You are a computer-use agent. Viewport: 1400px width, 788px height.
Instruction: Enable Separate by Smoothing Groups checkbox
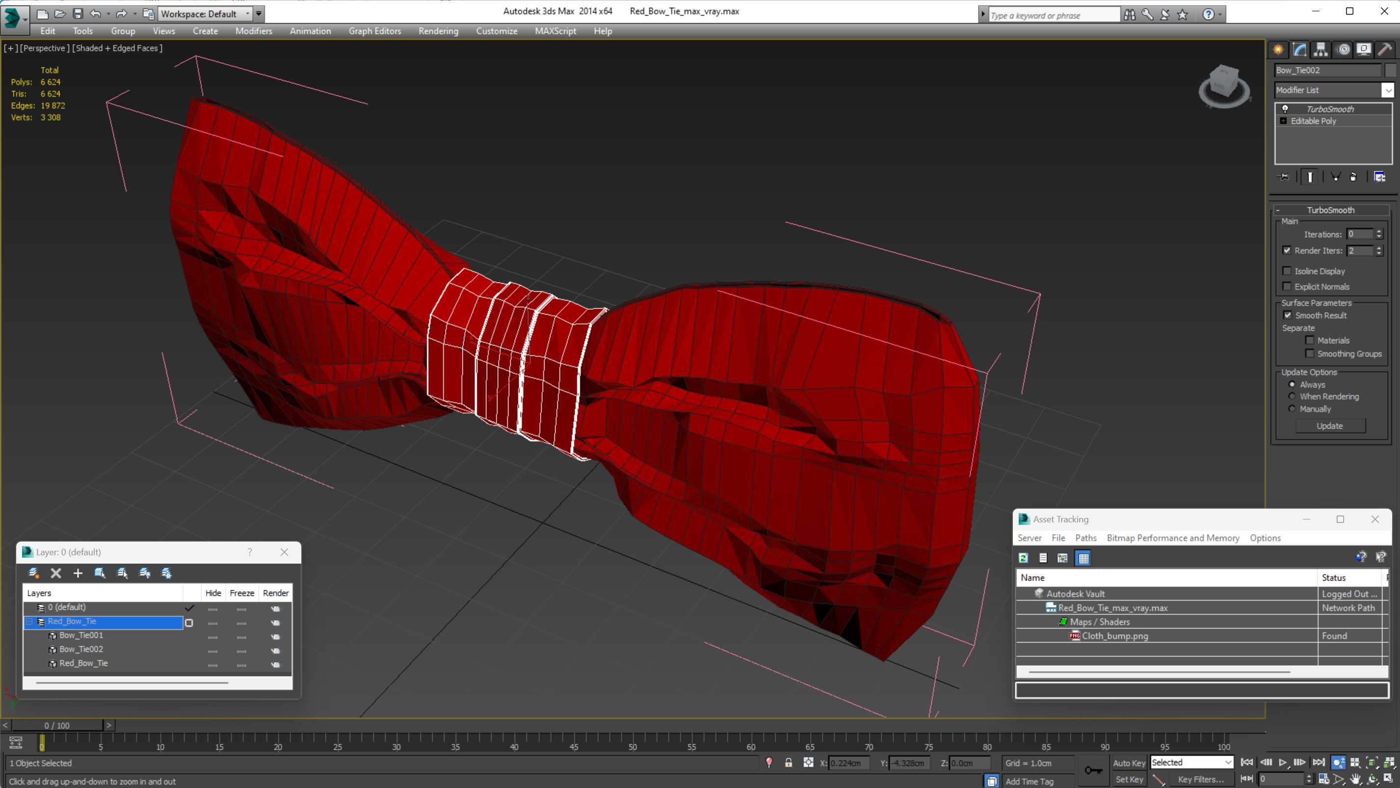[x=1310, y=353]
